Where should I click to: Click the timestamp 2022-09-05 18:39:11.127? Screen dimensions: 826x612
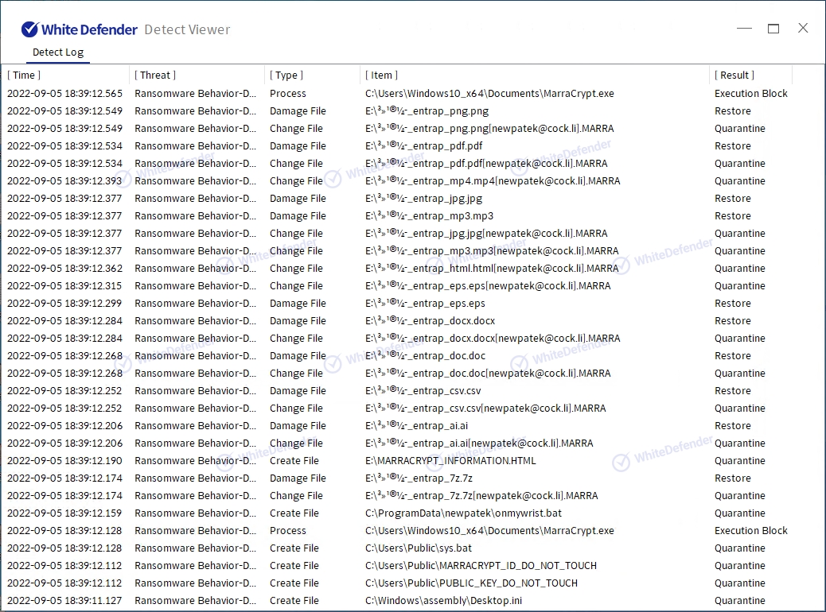coord(64,600)
